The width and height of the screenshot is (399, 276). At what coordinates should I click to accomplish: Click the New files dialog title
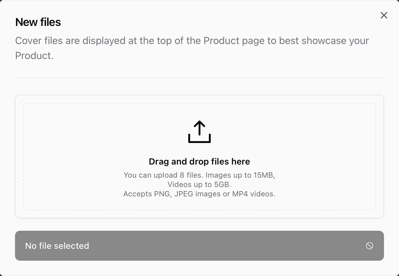38,22
